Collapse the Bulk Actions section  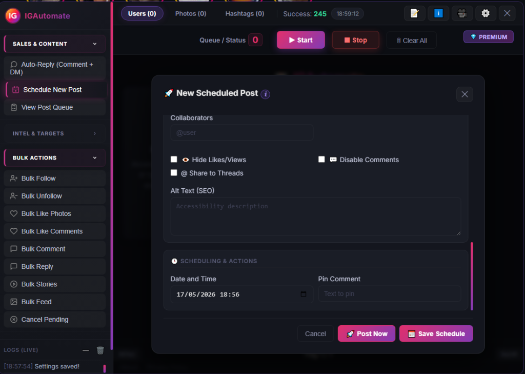click(55, 158)
